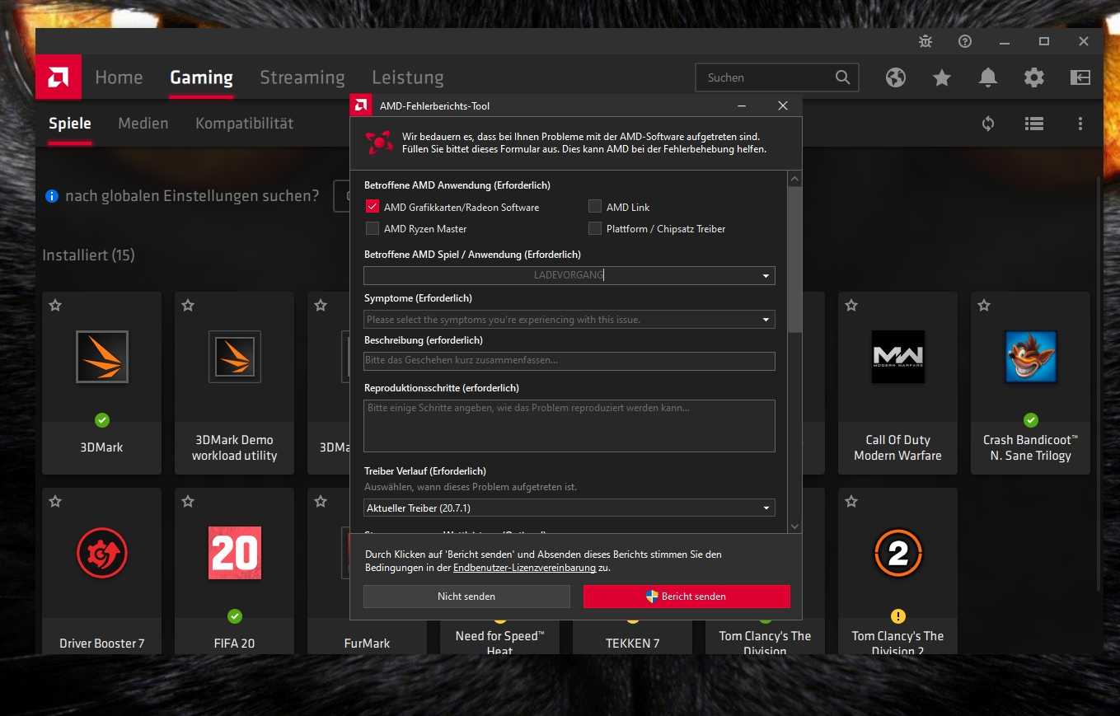Favorite the Crash Bandicoot tile star
This screenshot has width=1120, height=716.
pos(984,306)
